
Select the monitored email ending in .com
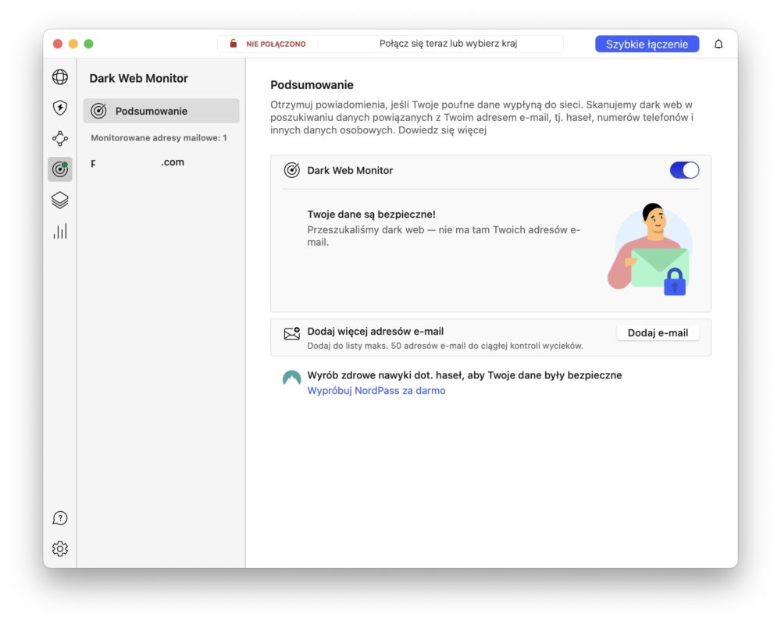137,162
